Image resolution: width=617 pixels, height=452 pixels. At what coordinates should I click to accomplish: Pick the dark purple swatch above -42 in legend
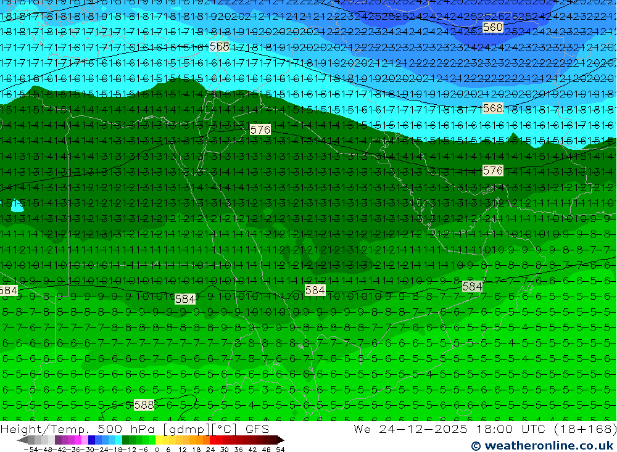58,440
